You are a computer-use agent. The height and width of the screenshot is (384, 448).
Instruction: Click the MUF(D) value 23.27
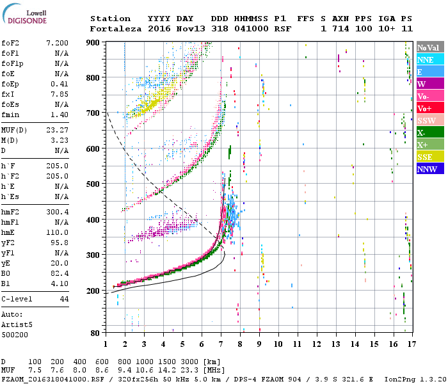click(57, 131)
